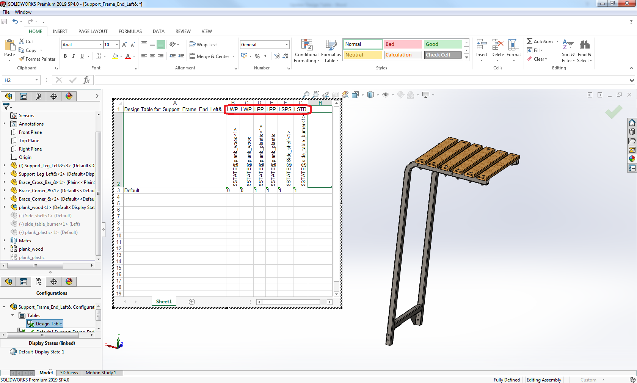This screenshot has height=383, width=637.
Task: Switch to the FORMULAS ribbon tab
Action: pos(130,31)
